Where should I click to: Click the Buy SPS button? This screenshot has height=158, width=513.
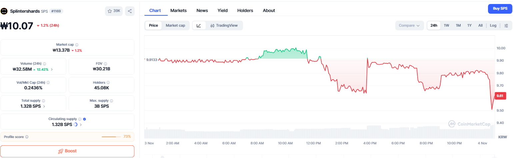(x=500, y=8)
